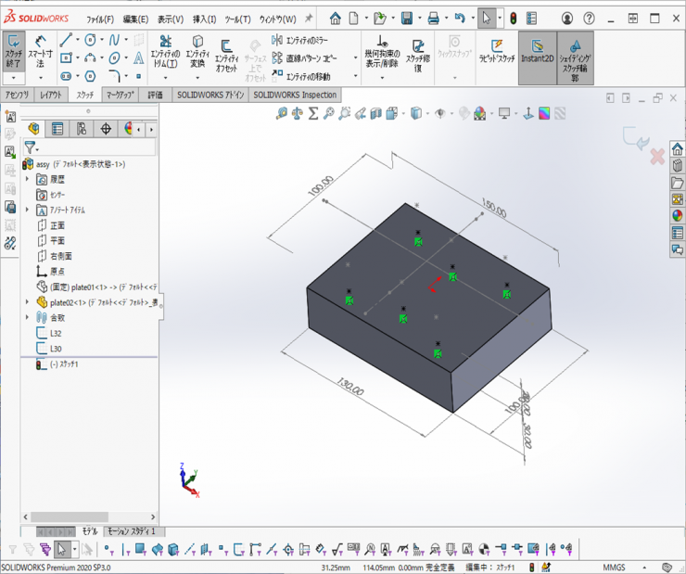Open the ConfigurationManager tab icon
Screen dimensions: 686x574
tap(82, 129)
